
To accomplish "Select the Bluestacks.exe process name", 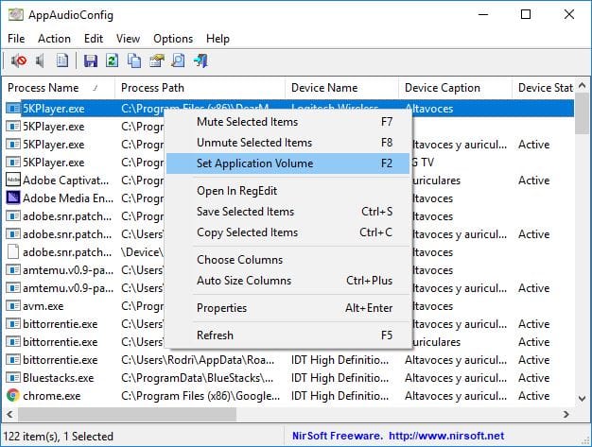I will click(58, 378).
